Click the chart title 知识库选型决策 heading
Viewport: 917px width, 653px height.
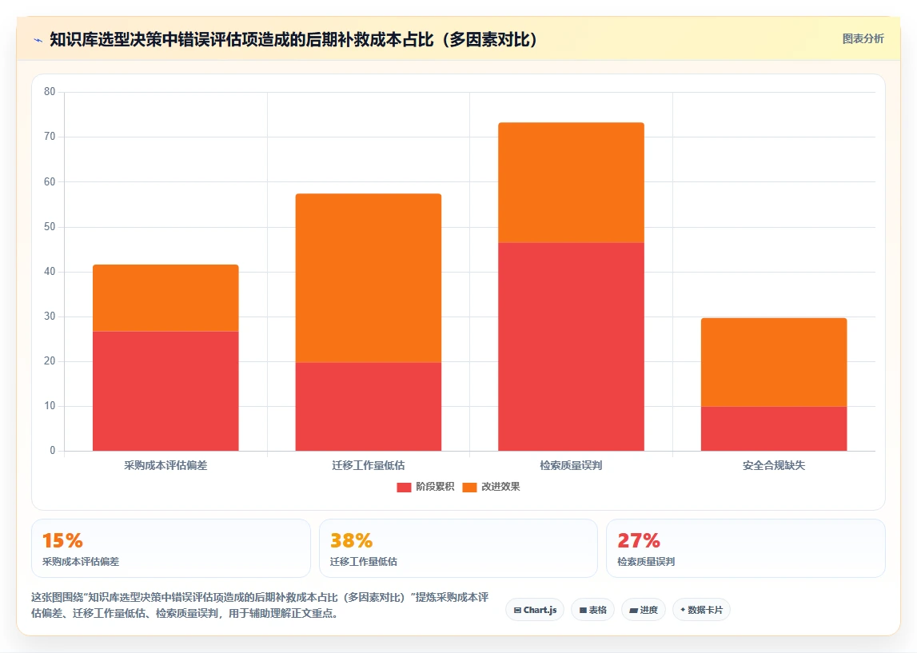click(293, 40)
